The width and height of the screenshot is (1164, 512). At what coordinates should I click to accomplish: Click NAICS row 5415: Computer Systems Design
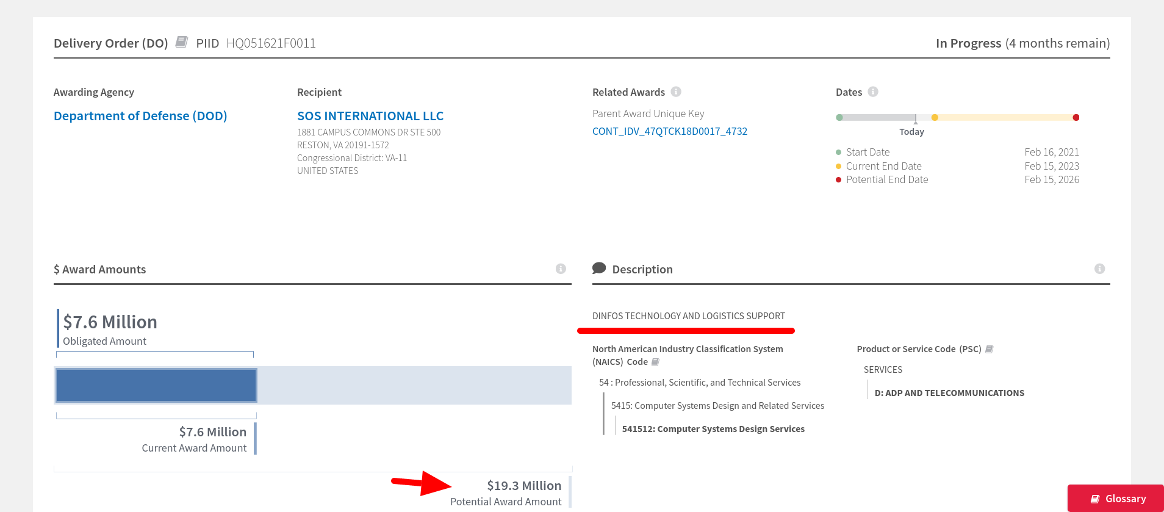coord(717,406)
